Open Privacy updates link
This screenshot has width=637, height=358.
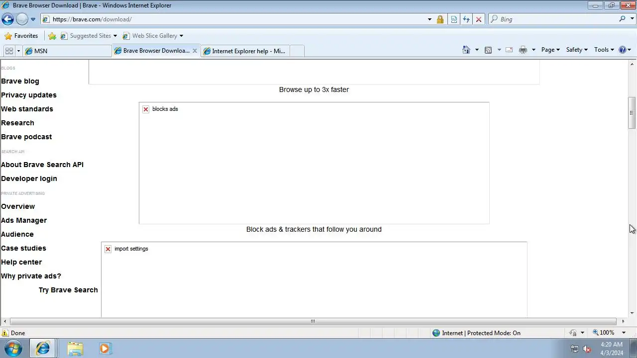tap(29, 95)
